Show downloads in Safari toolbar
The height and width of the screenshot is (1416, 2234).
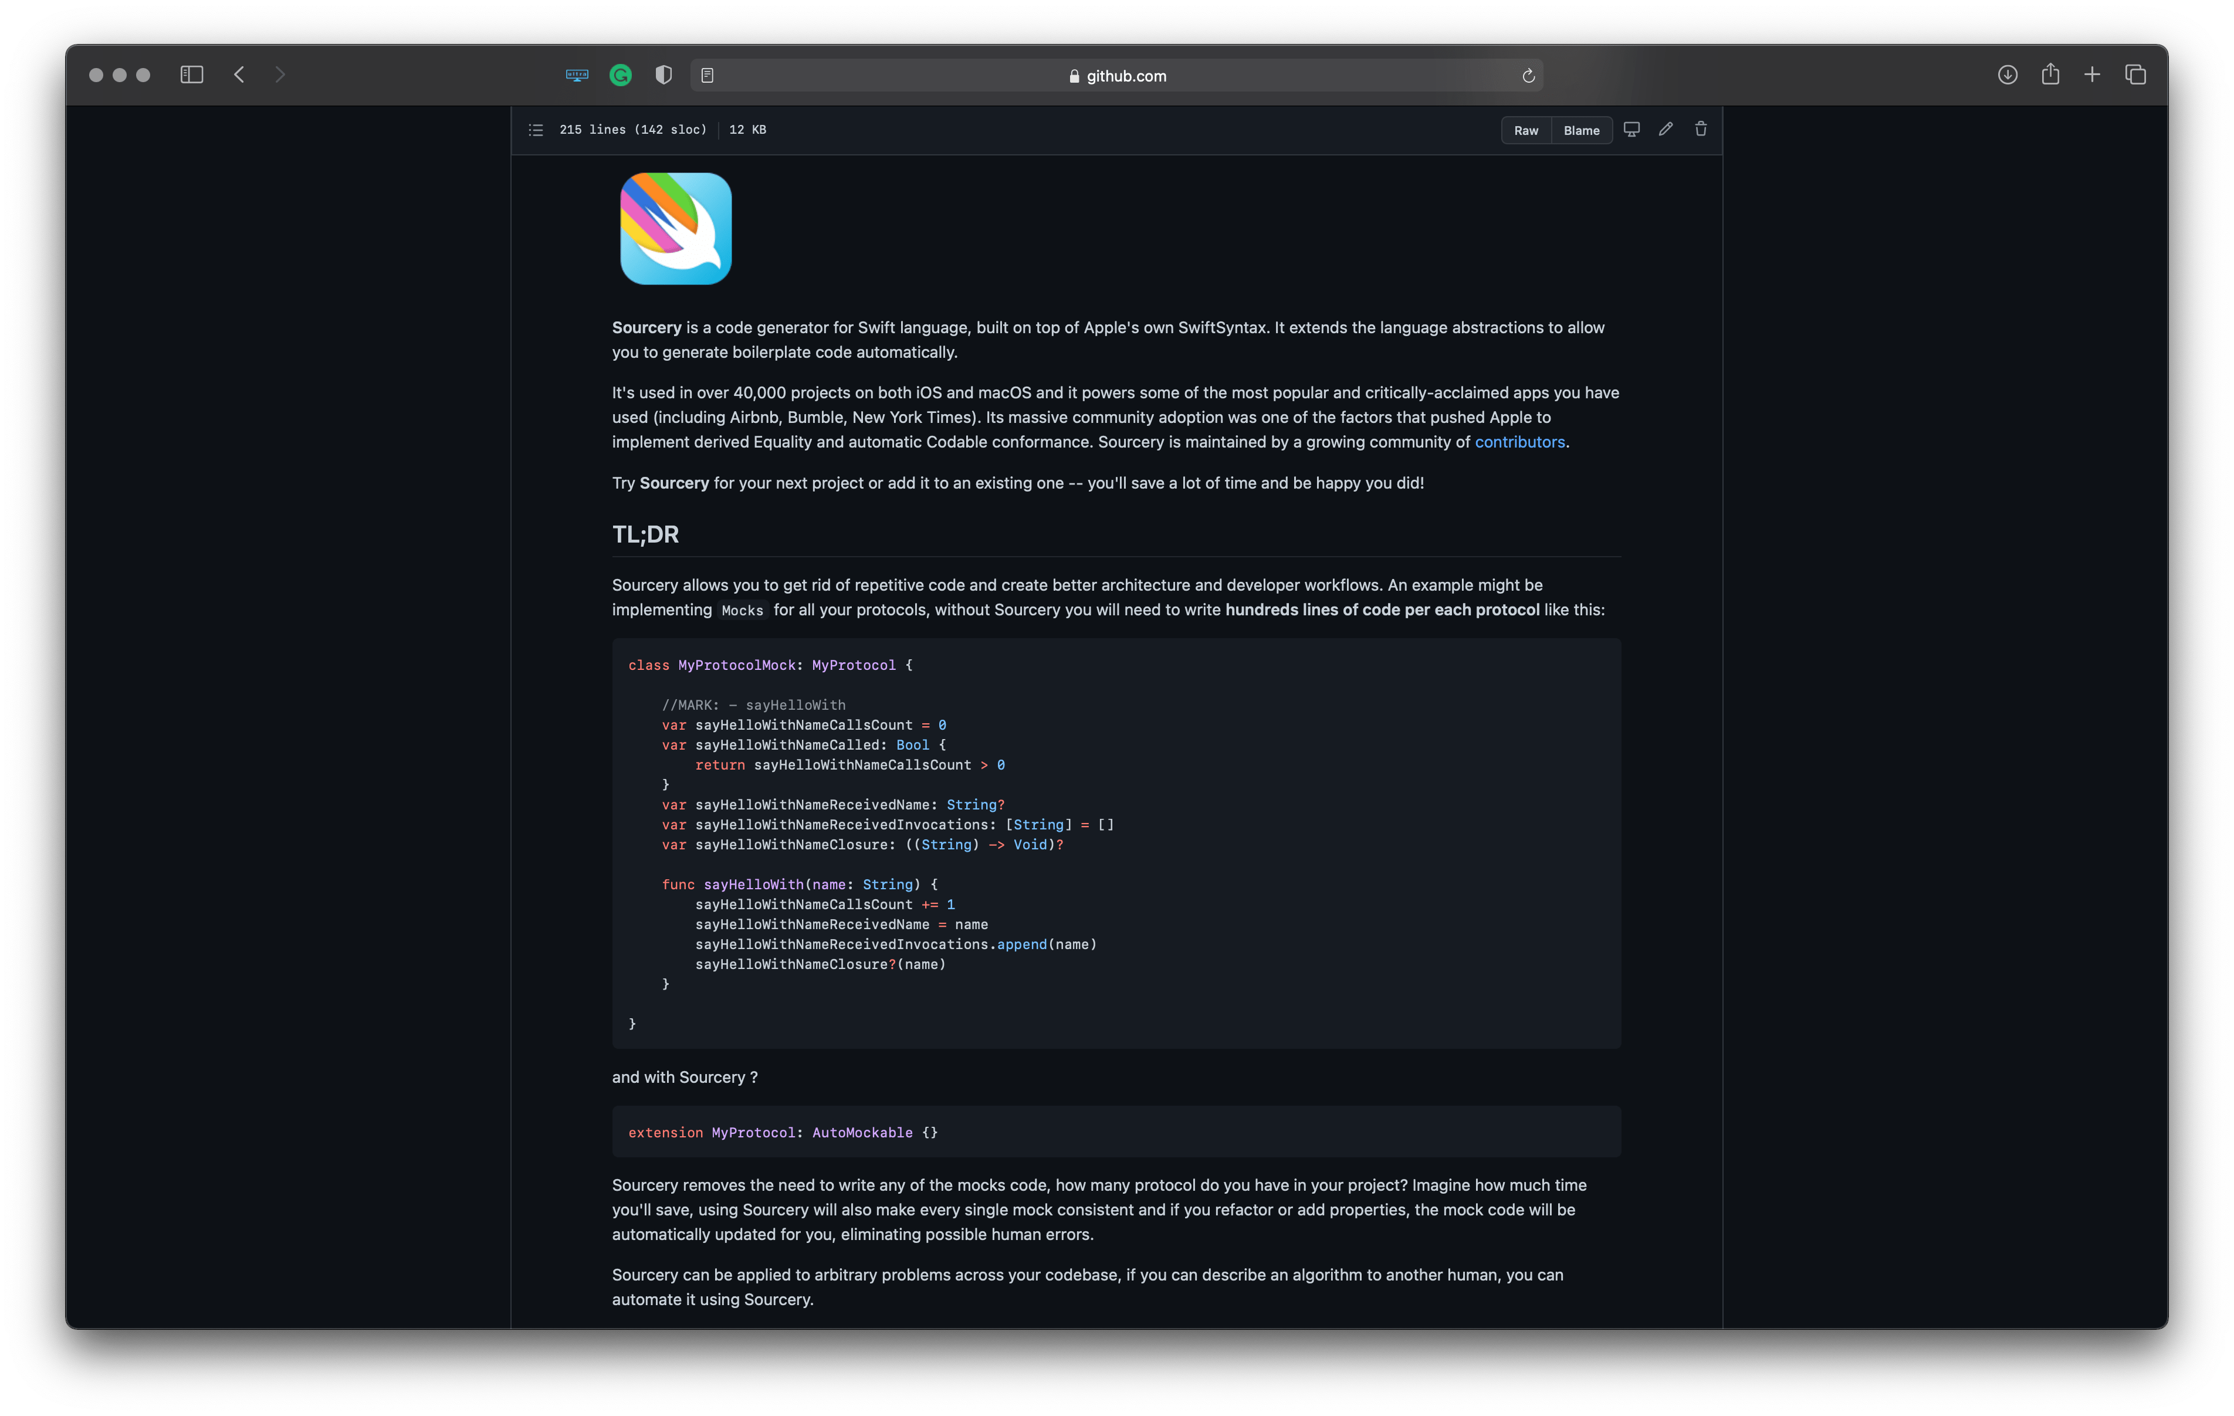tap(2008, 75)
